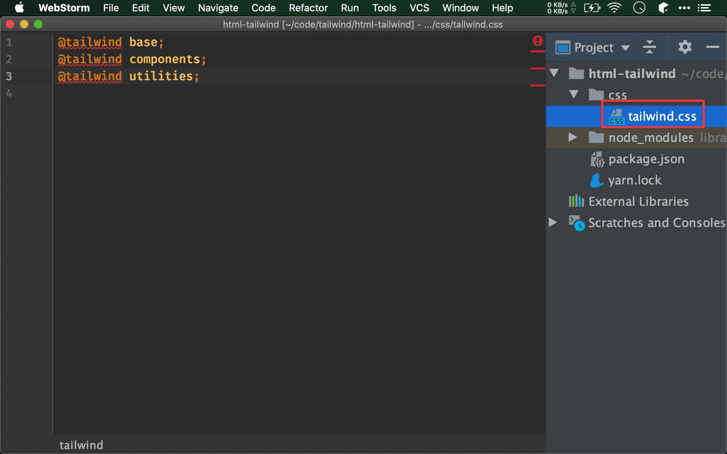Click 'base' keyword on line 1

143,42
